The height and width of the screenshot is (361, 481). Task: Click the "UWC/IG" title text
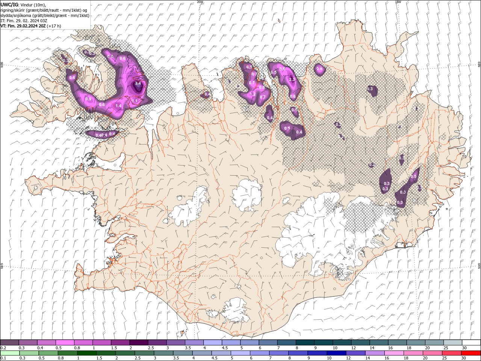point(9,5)
